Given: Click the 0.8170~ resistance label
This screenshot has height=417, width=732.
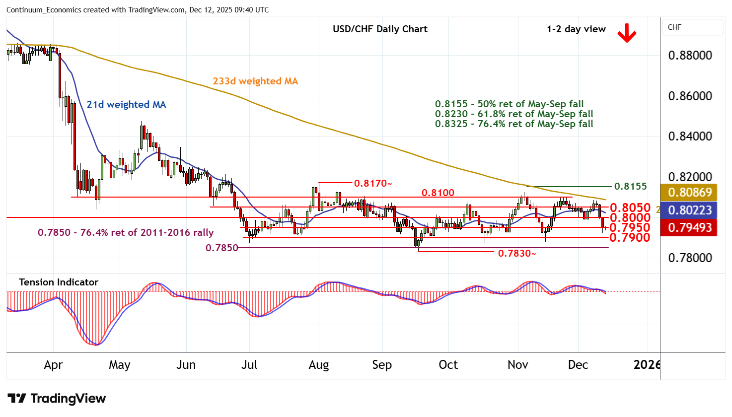Looking at the screenshot, I should [373, 183].
